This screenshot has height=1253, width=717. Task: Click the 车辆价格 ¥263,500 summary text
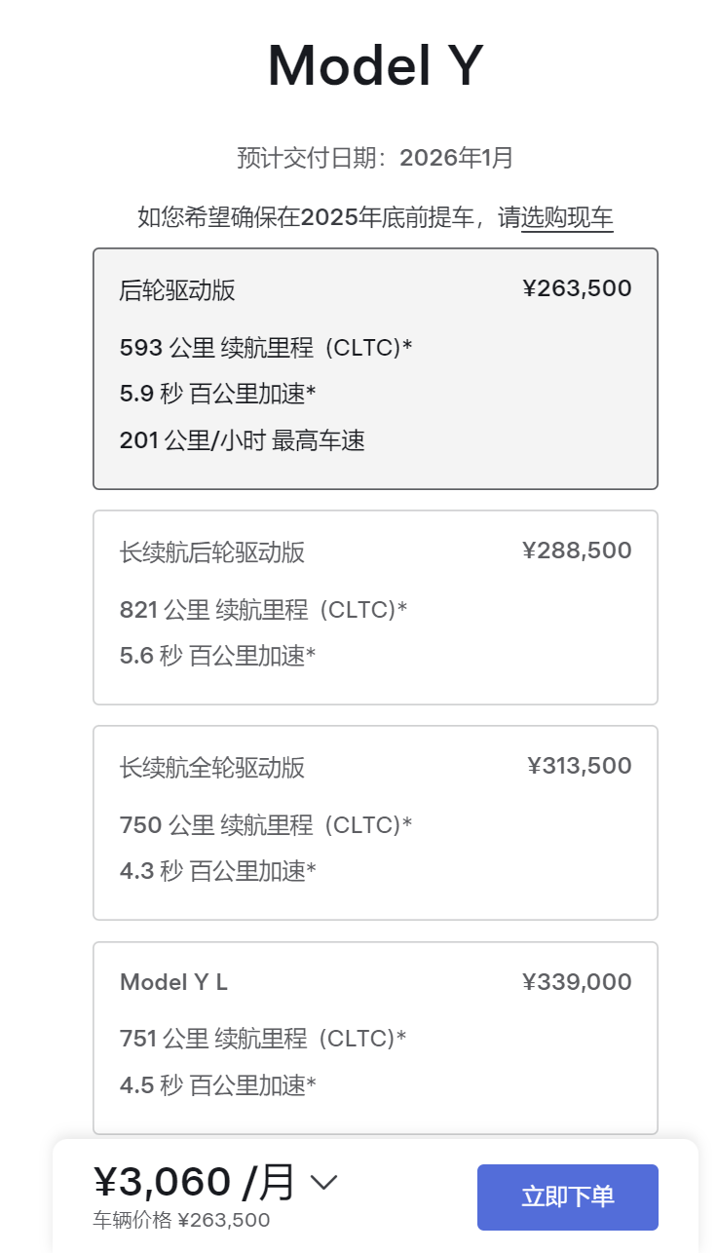[181, 1220]
